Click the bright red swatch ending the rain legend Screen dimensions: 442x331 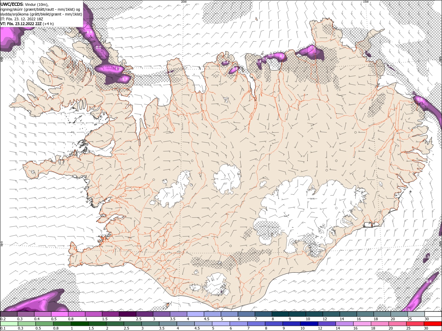coord(433,324)
